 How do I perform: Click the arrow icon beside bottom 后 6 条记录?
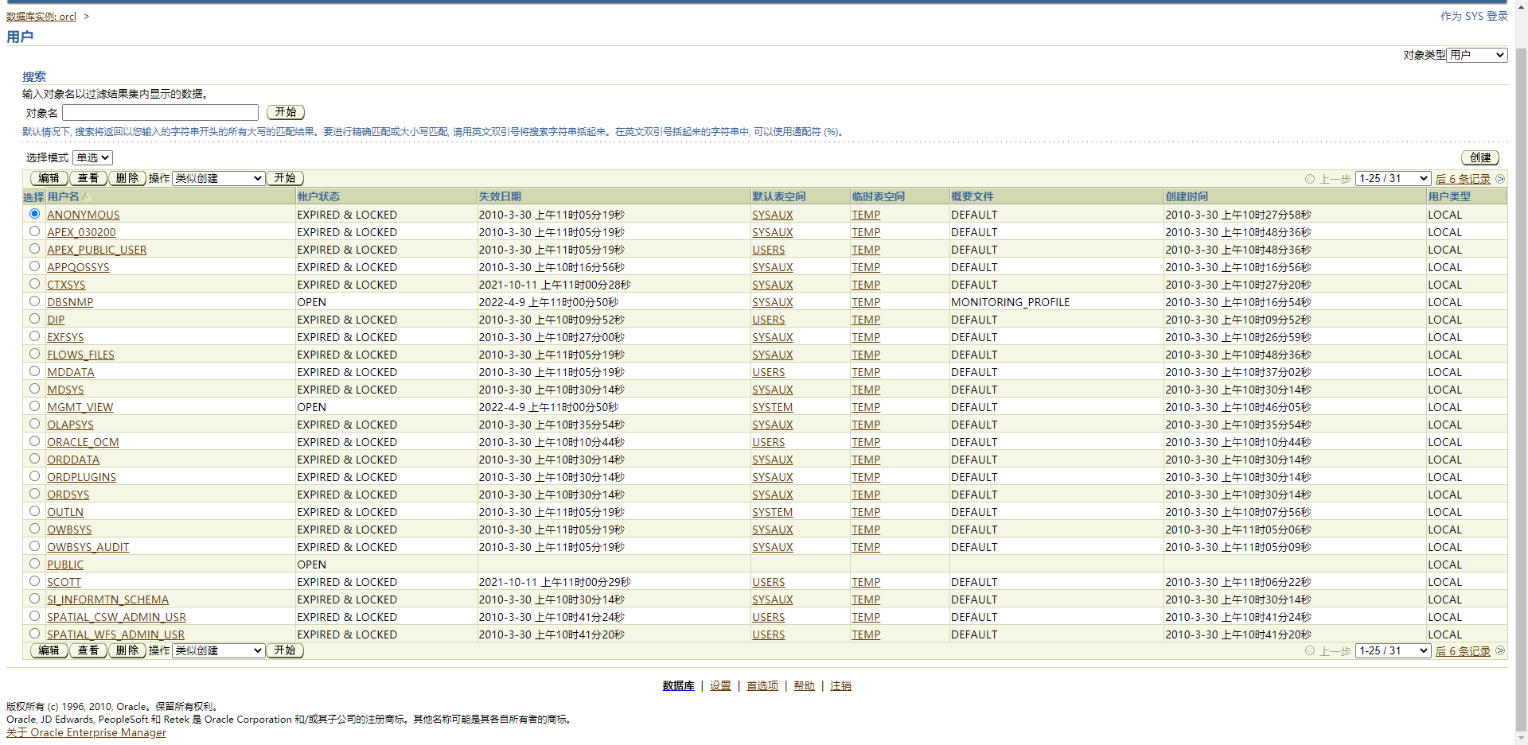point(1501,650)
